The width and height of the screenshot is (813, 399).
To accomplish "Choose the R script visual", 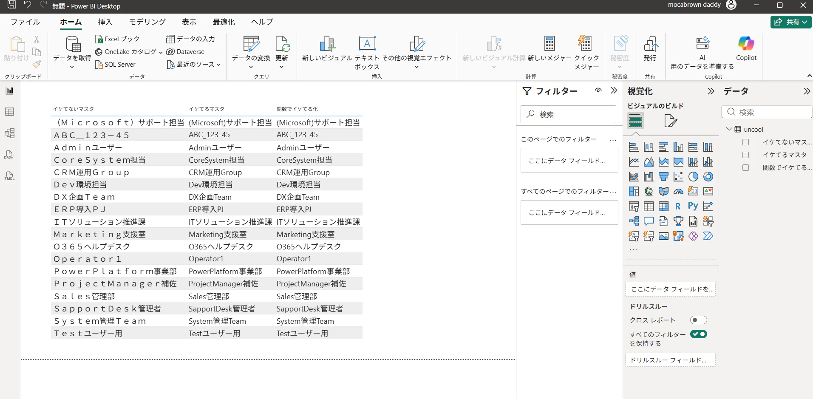I will pyautogui.click(x=678, y=207).
